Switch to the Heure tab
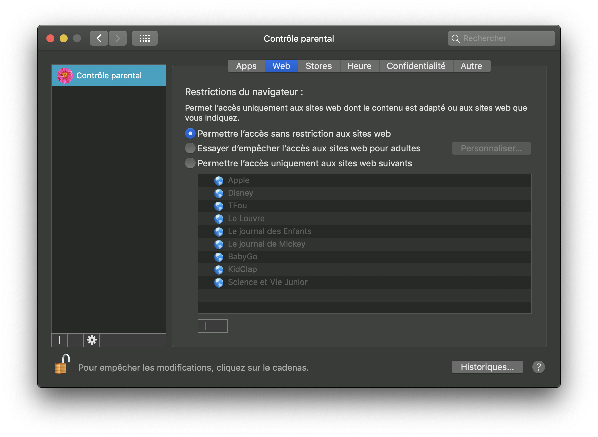 point(359,66)
